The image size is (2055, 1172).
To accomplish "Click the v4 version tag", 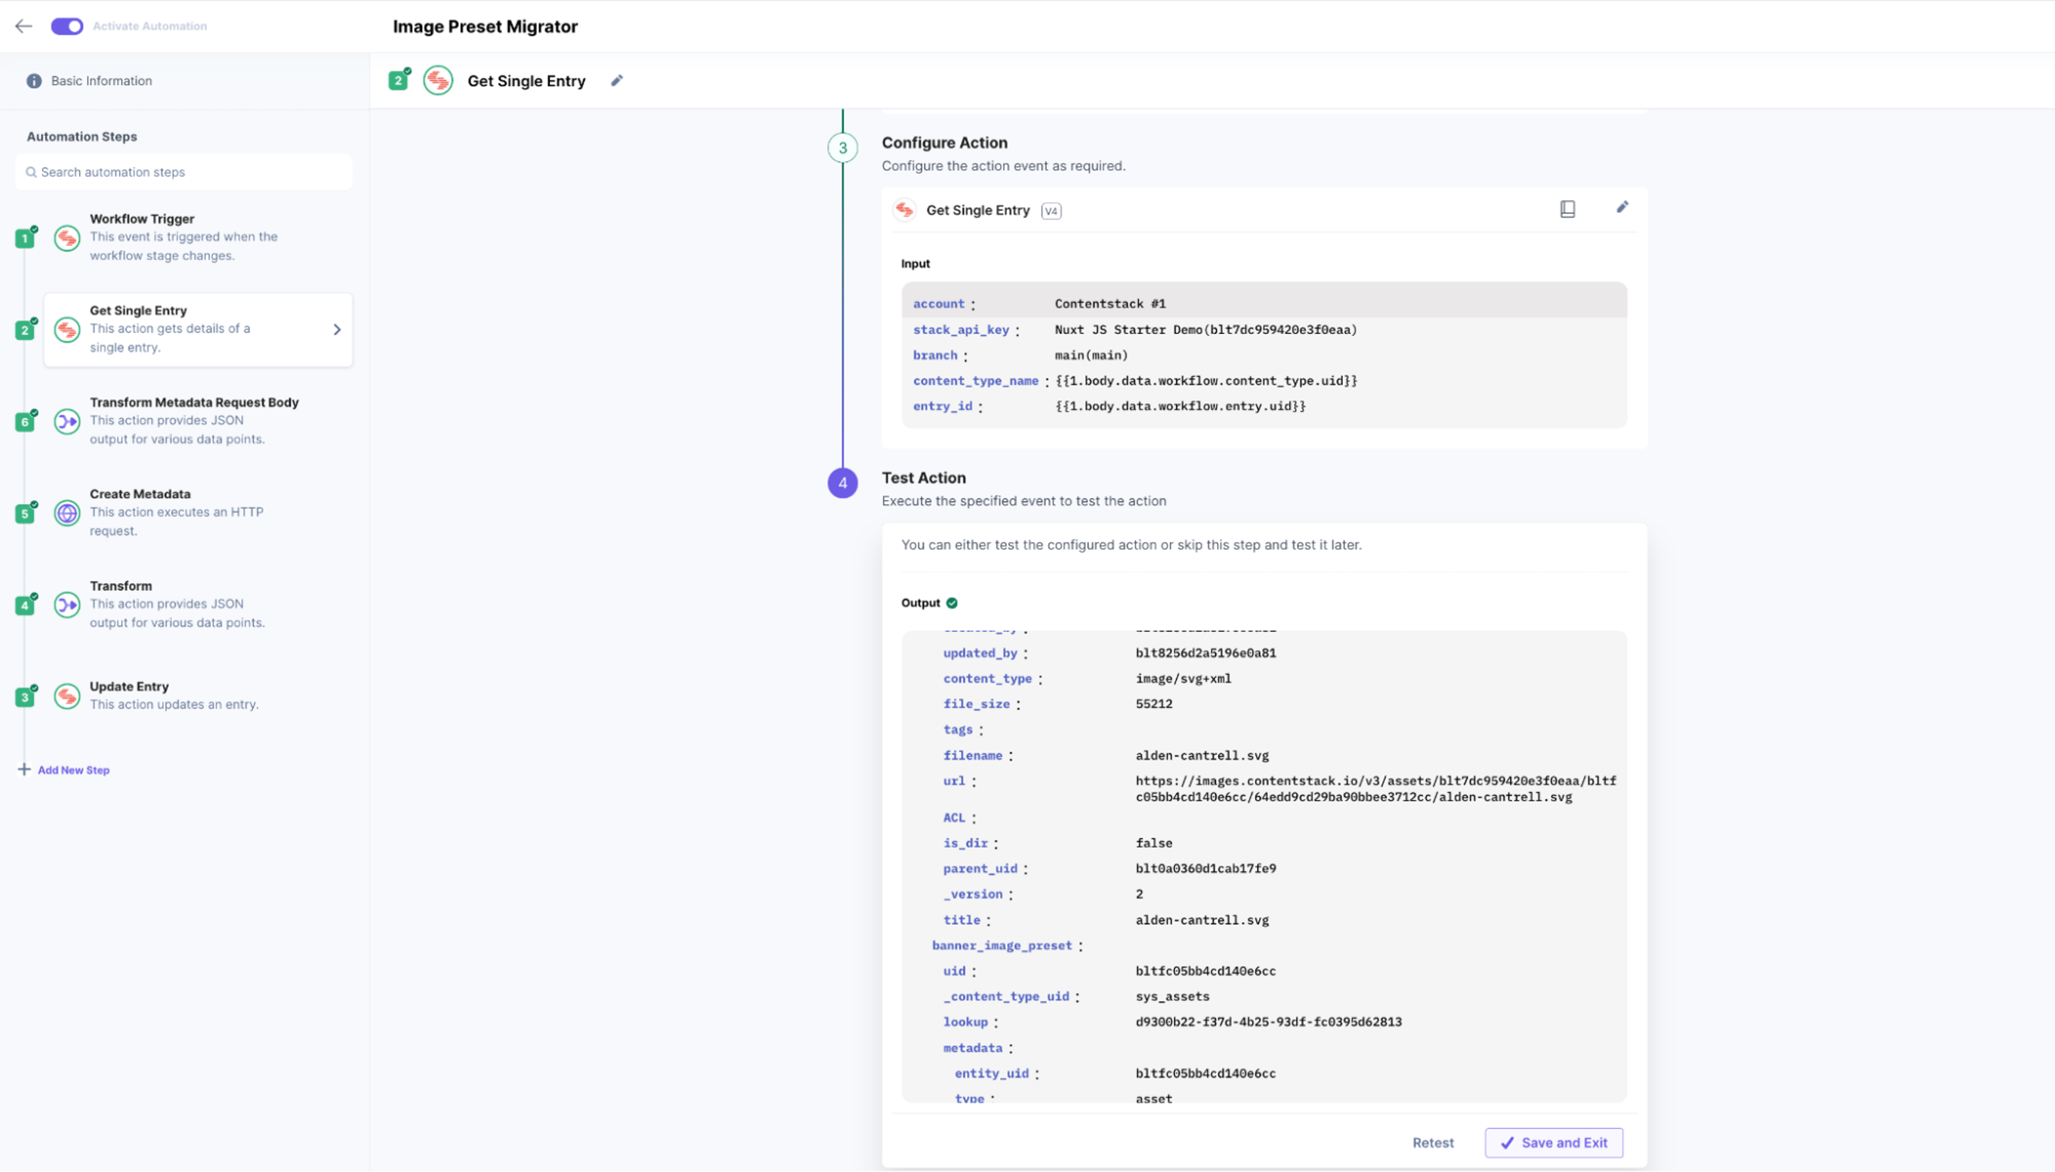I will 1051,211.
